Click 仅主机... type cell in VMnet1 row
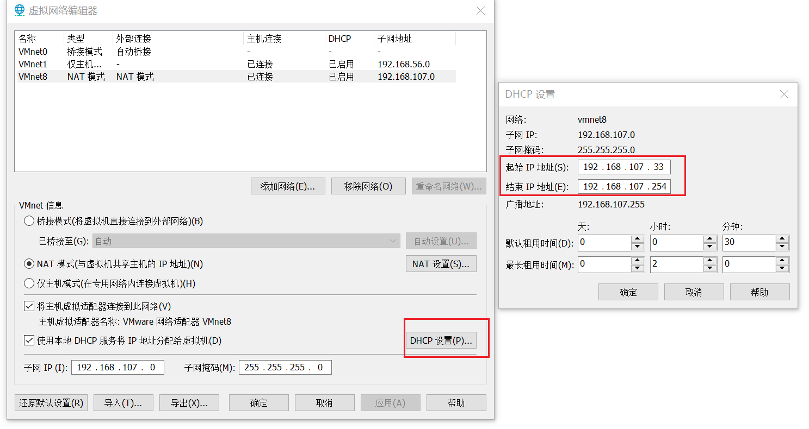The image size is (809, 429). 84,65
